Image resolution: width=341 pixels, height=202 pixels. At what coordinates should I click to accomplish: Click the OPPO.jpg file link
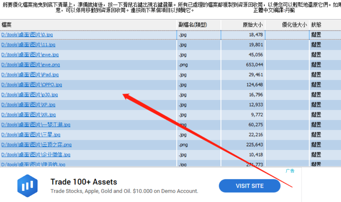point(31,85)
